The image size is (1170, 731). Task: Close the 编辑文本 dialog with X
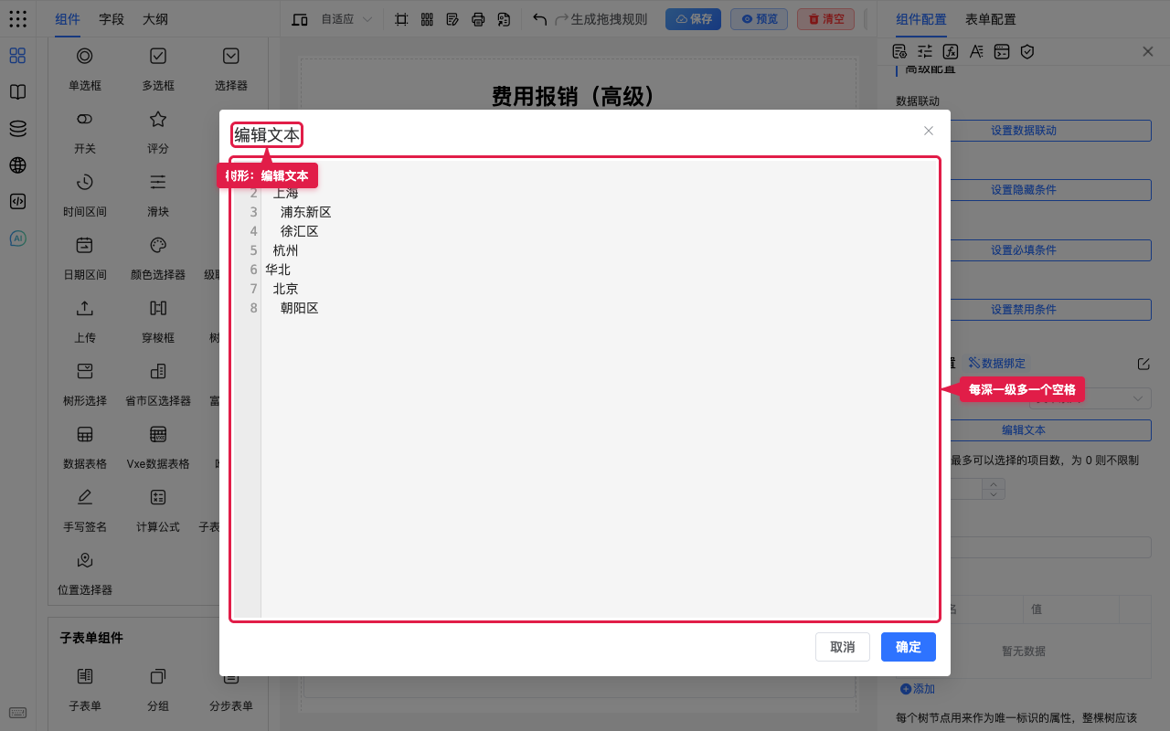pos(929,131)
